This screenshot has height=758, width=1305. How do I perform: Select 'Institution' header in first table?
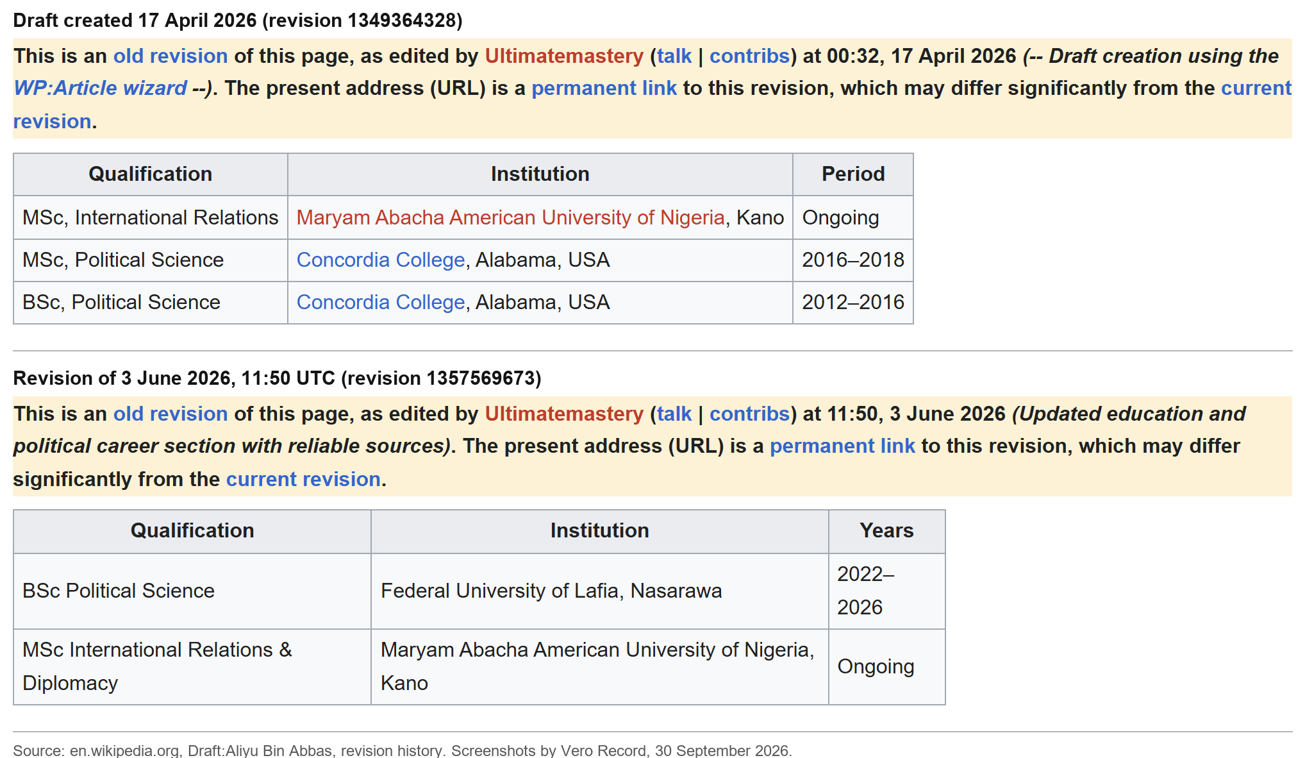click(x=540, y=174)
